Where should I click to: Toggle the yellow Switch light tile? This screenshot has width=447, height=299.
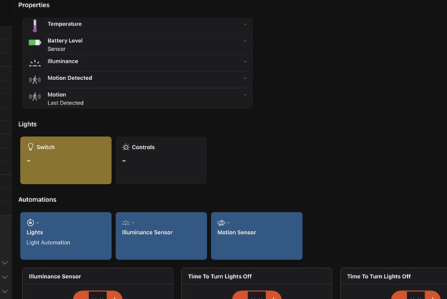pyautogui.click(x=66, y=160)
